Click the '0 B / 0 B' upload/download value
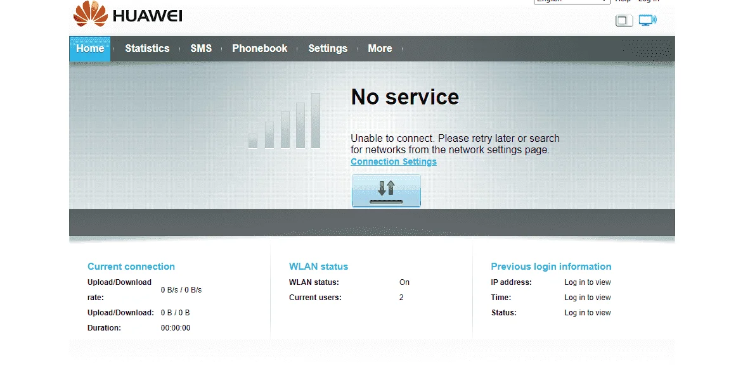 pyautogui.click(x=176, y=312)
